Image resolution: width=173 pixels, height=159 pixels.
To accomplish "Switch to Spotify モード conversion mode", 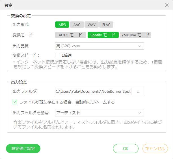I will (x=103, y=35).
